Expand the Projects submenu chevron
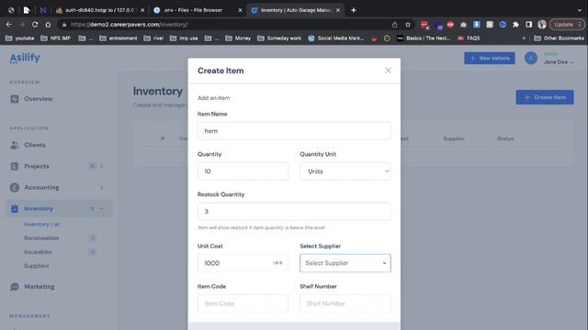Screen dimensions: 588x330 tap(101, 166)
